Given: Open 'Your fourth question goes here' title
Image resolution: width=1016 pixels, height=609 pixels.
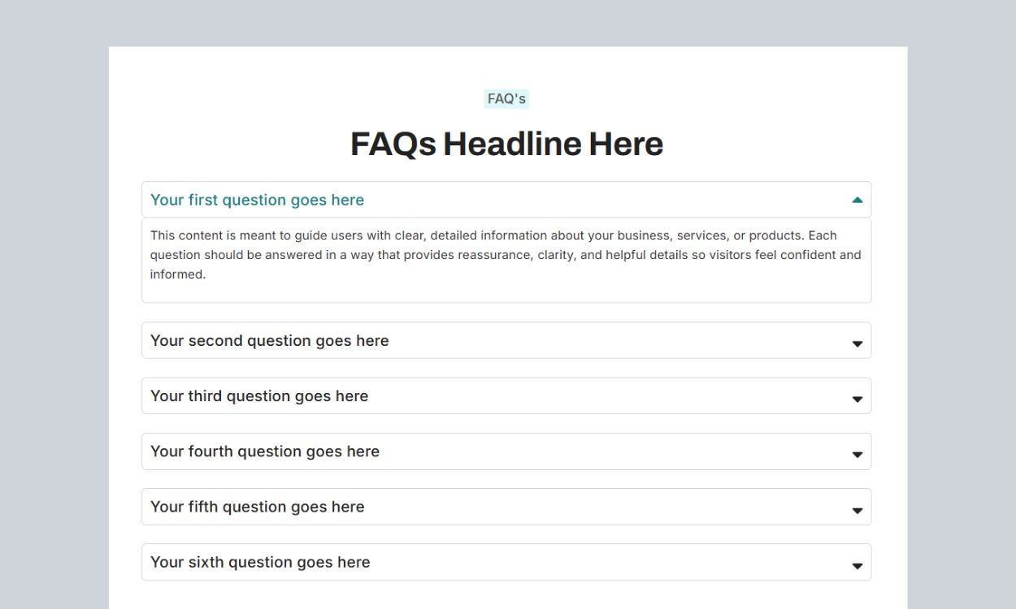Looking at the screenshot, I should click(x=265, y=451).
